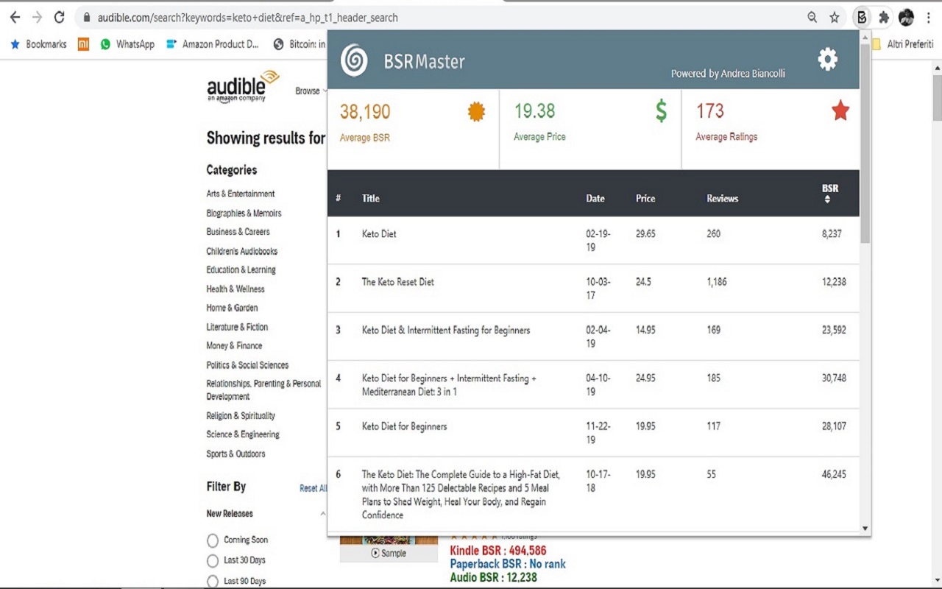Image resolution: width=942 pixels, height=589 pixels.
Task: Click the Date column header
Action: pos(595,199)
